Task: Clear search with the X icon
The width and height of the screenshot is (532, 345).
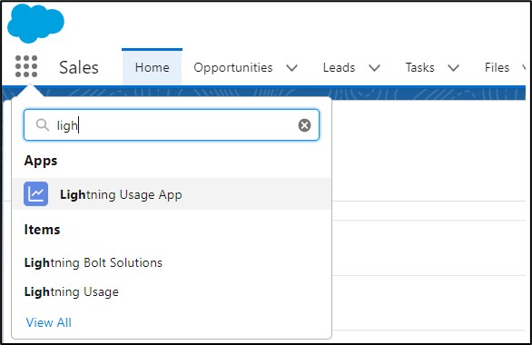Action: click(304, 125)
